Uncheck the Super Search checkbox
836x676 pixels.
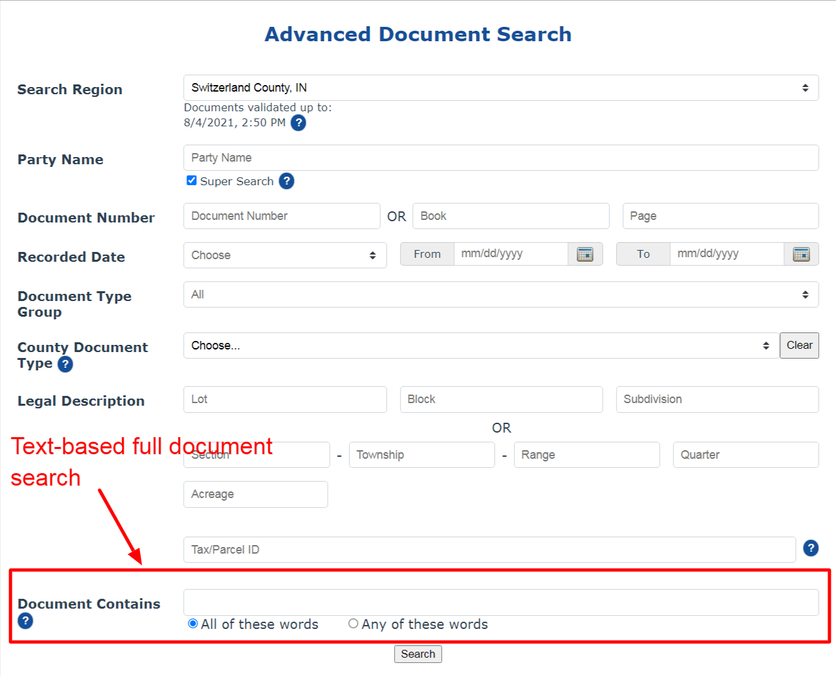point(191,180)
